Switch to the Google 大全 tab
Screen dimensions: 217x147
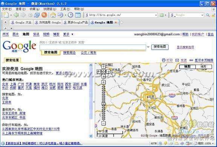tap(21, 22)
